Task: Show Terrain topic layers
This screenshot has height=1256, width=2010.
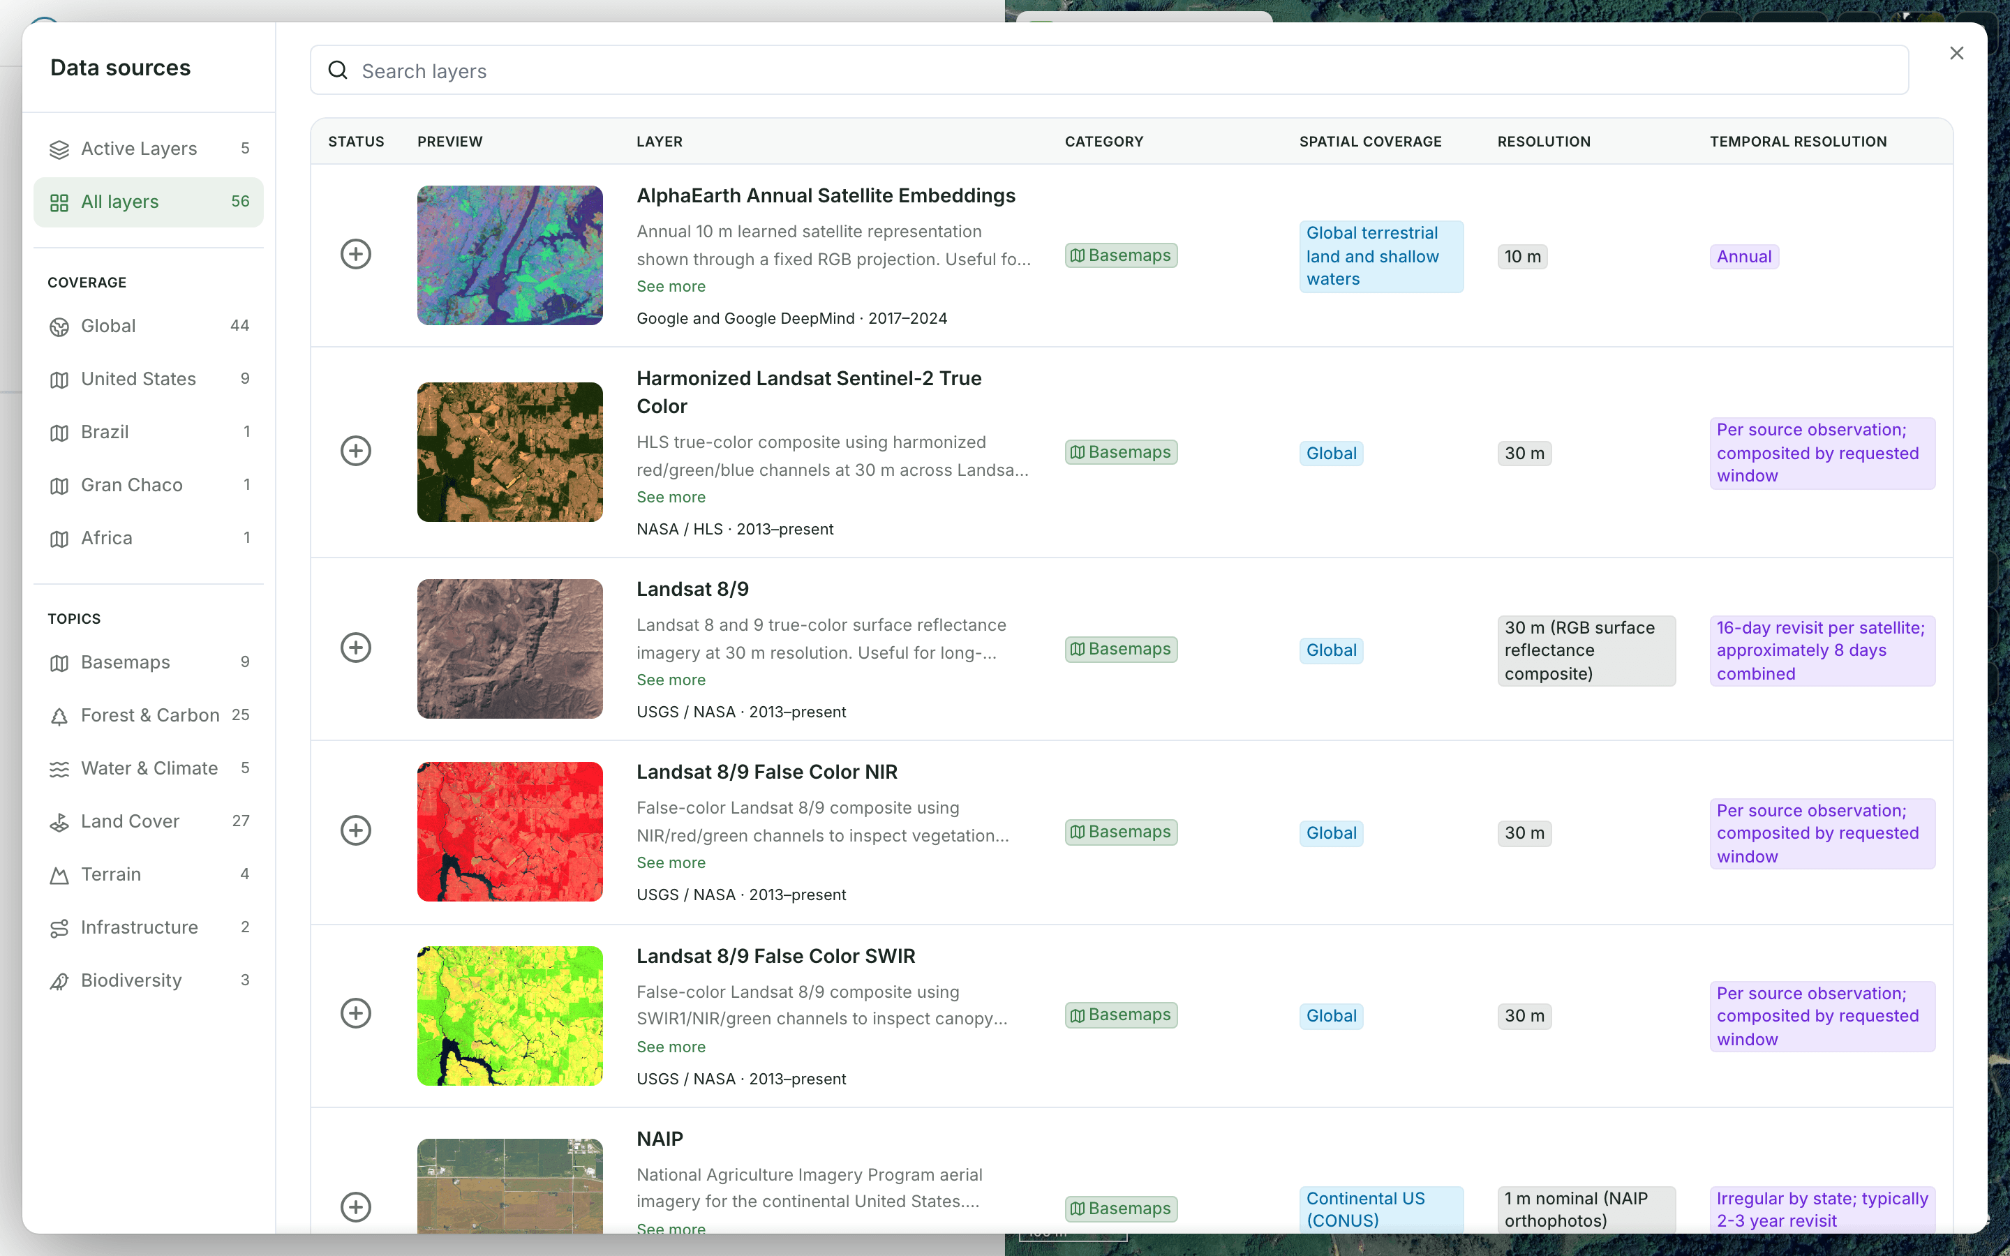Action: click(149, 875)
